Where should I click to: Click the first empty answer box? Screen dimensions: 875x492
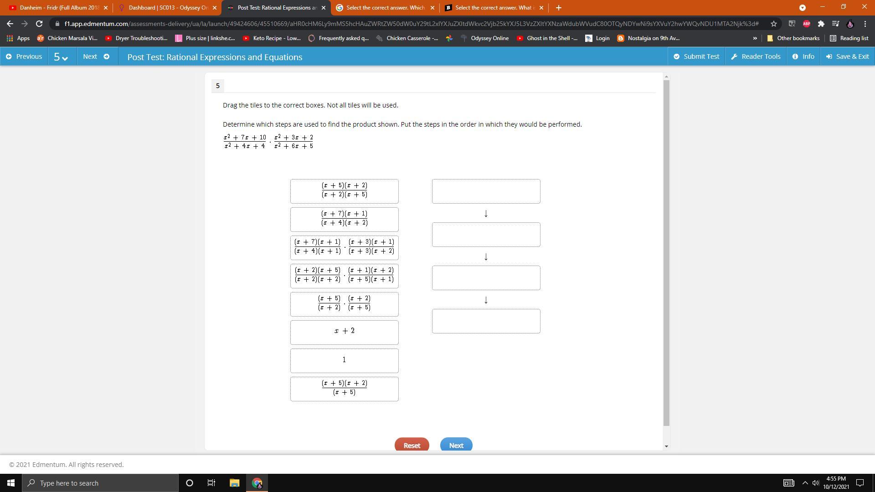pyautogui.click(x=486, y=191)
